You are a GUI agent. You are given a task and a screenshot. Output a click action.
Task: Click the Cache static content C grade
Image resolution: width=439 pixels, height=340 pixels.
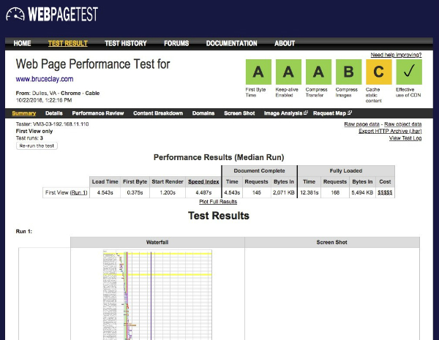click(378, 72)
